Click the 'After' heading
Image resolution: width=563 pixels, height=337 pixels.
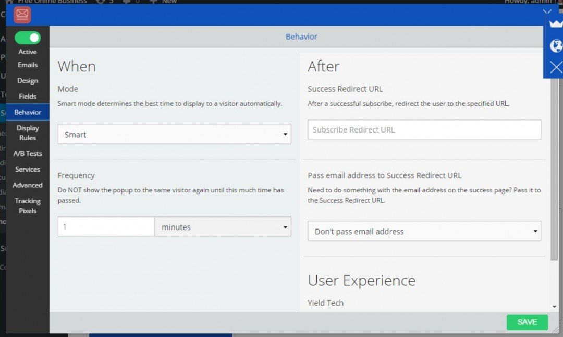click(324, 66)
